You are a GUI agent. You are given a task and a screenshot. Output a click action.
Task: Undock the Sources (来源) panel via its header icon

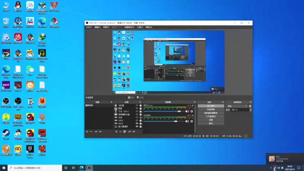coord(140,102)
